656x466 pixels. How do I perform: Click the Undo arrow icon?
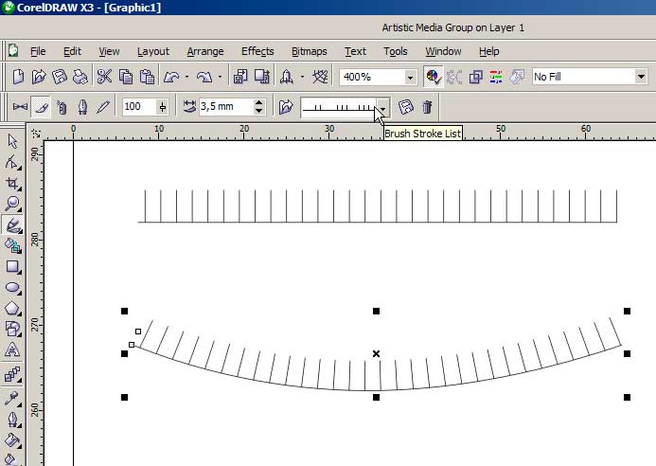click(x=171, y=77)
